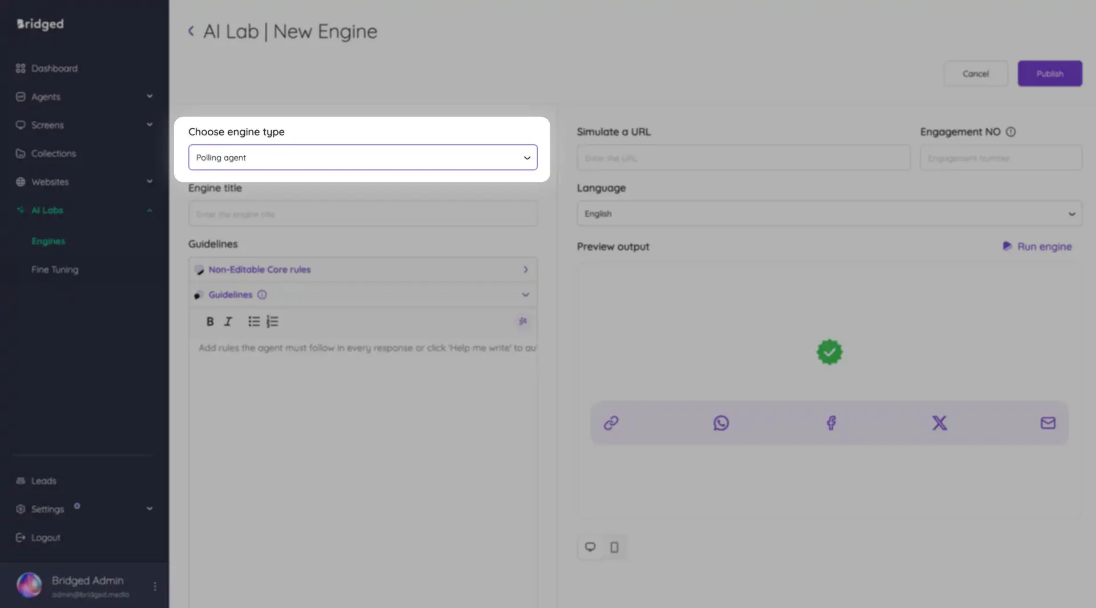1096x608 pixels.
Task: Insert a bulleted list in Guidelines
Action: [253, 321]
